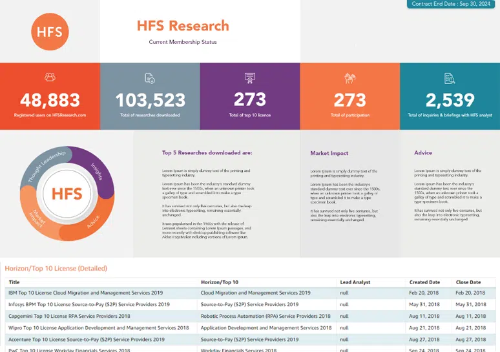
Task: Click the 273 total of participation figure
Action: coord(350,100)
